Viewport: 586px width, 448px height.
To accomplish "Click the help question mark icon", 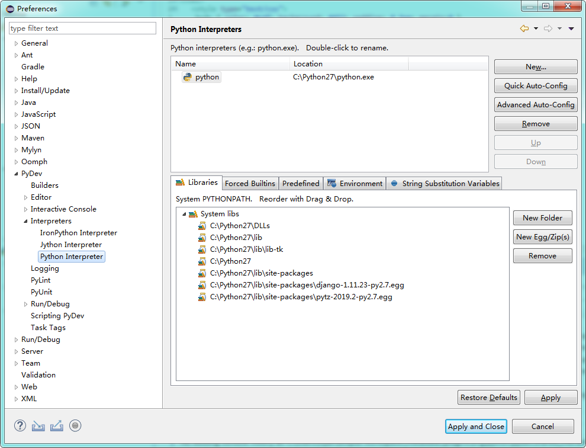I will (x=20, y=425).
